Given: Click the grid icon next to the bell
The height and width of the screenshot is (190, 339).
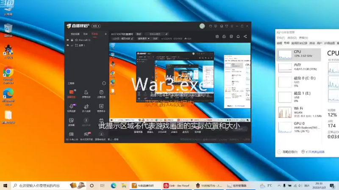Looking at the screenshot, I should [x=231, y=36].
